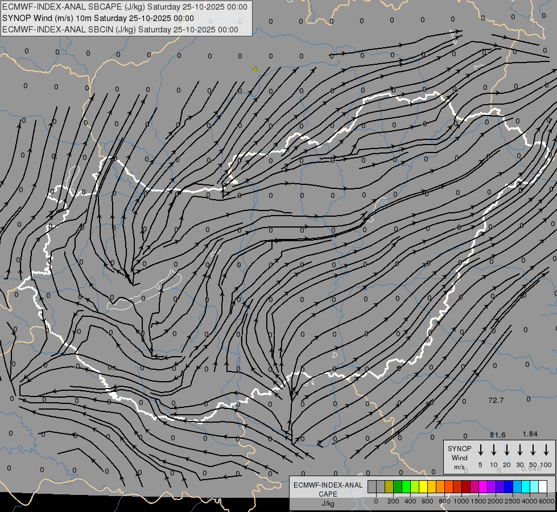Click the 4000 label on CAPE scale
Image resolution: width=557 pixels, height=512 pixels.
coord(530,501)
